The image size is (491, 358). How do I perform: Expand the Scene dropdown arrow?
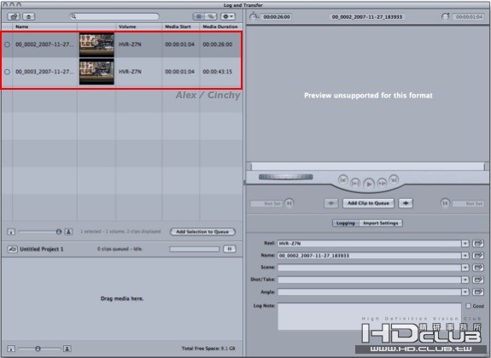tap(465, 267)
